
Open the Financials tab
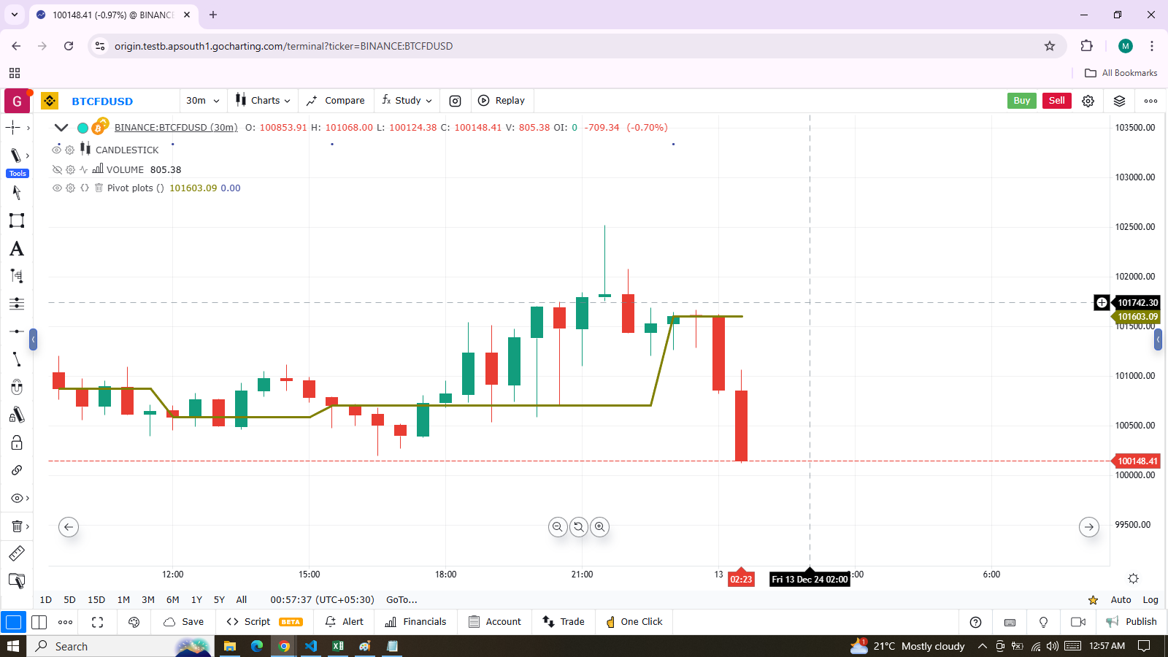tap(415, 622)
